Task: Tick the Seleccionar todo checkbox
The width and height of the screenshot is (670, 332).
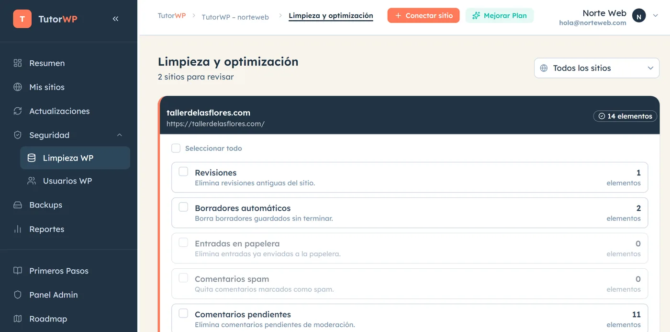Action: point(176,148)
